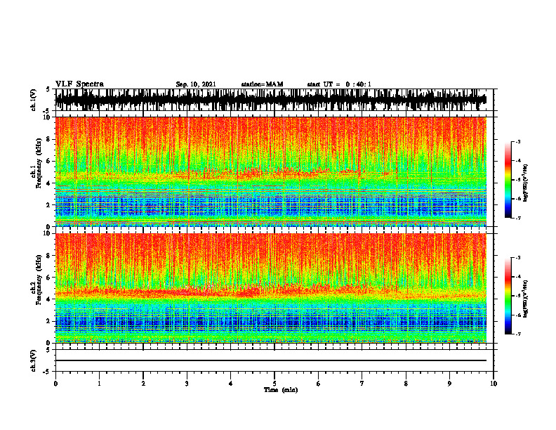Click the "0" label on the time axis
The image size is (556, 430).
pos(55,384)
